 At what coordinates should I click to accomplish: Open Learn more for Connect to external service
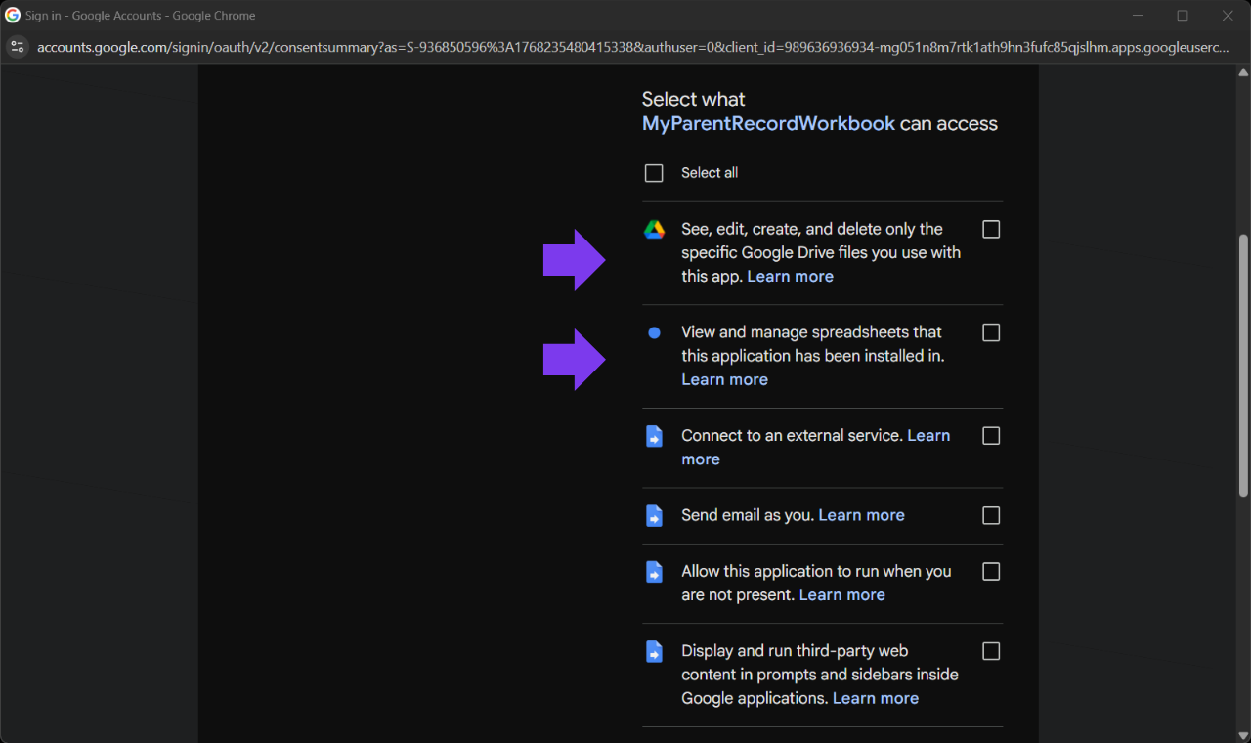pyautogui.click(x=815, y=447)
